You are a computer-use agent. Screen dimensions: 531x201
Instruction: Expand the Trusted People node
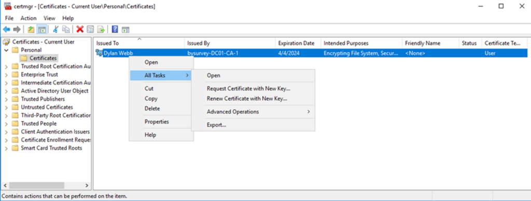6,124
